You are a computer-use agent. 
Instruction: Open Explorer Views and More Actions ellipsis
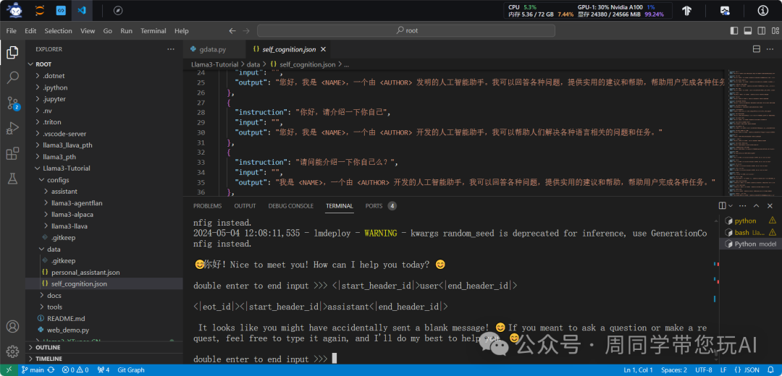pos(171,49)
